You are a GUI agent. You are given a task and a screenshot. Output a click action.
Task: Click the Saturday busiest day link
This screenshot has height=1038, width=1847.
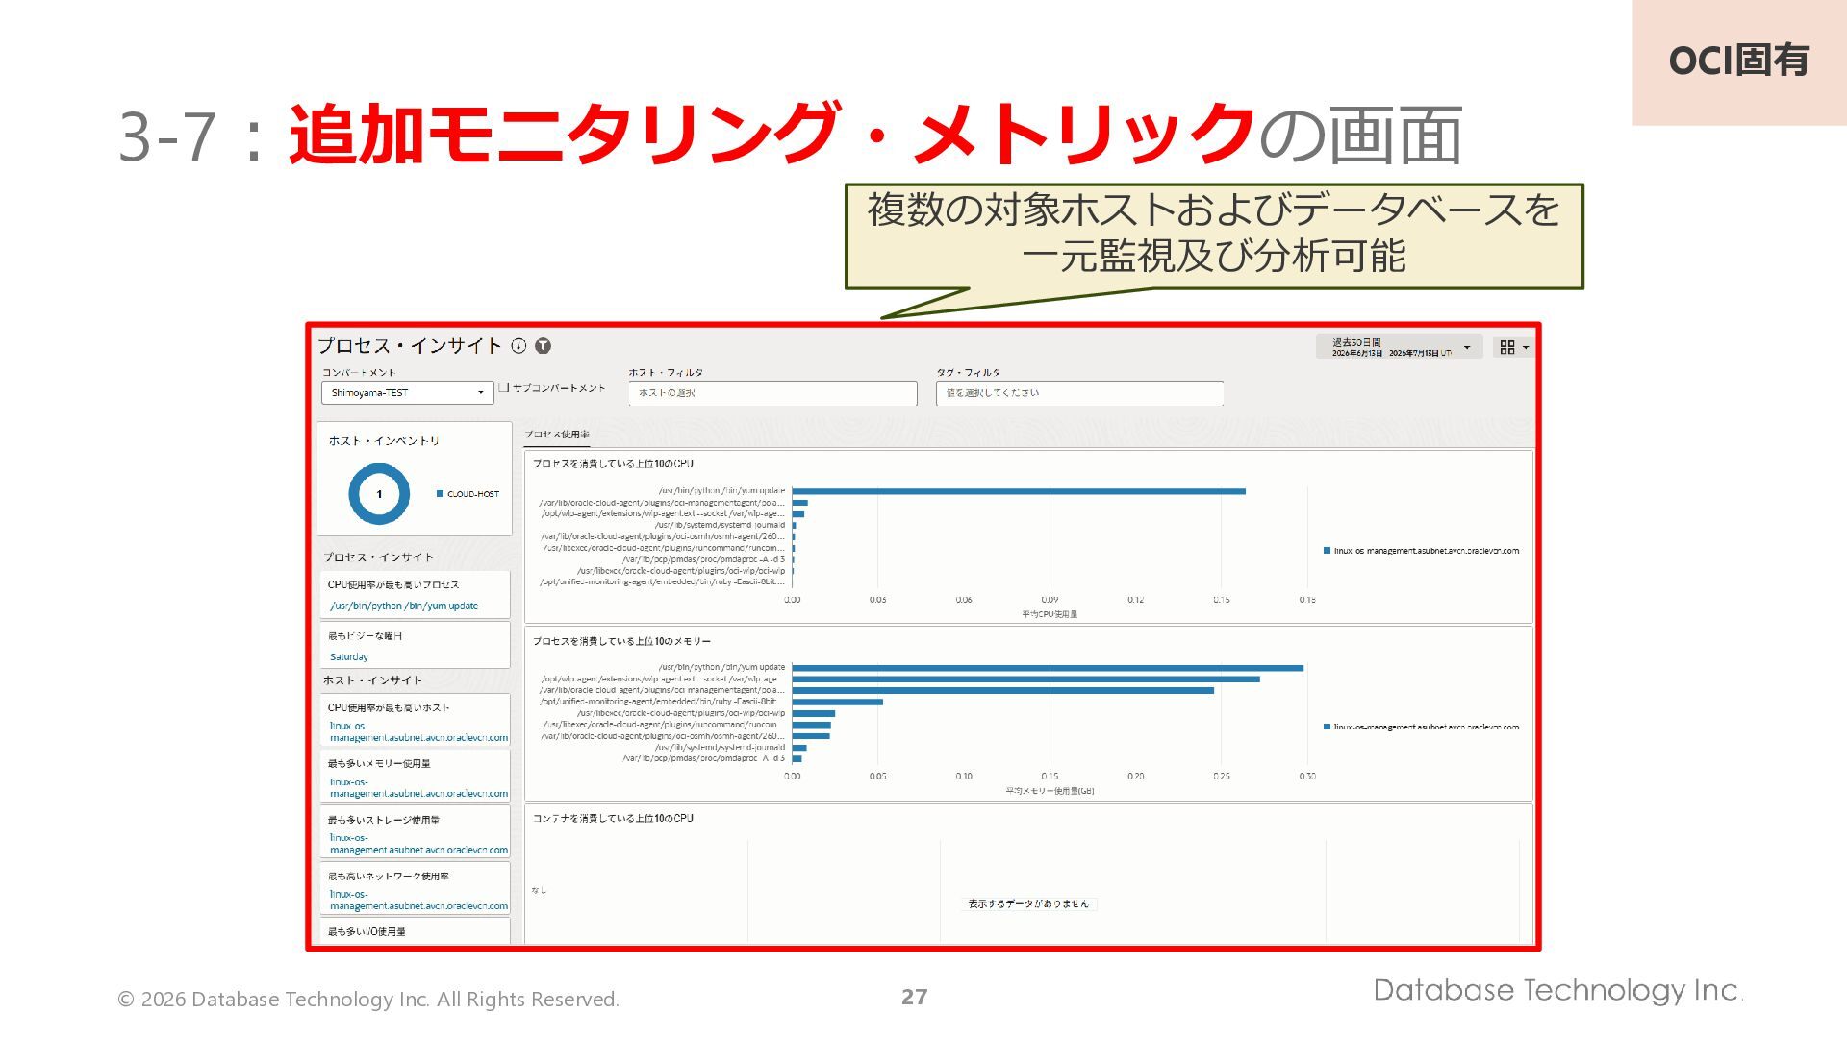pos(349,657)
